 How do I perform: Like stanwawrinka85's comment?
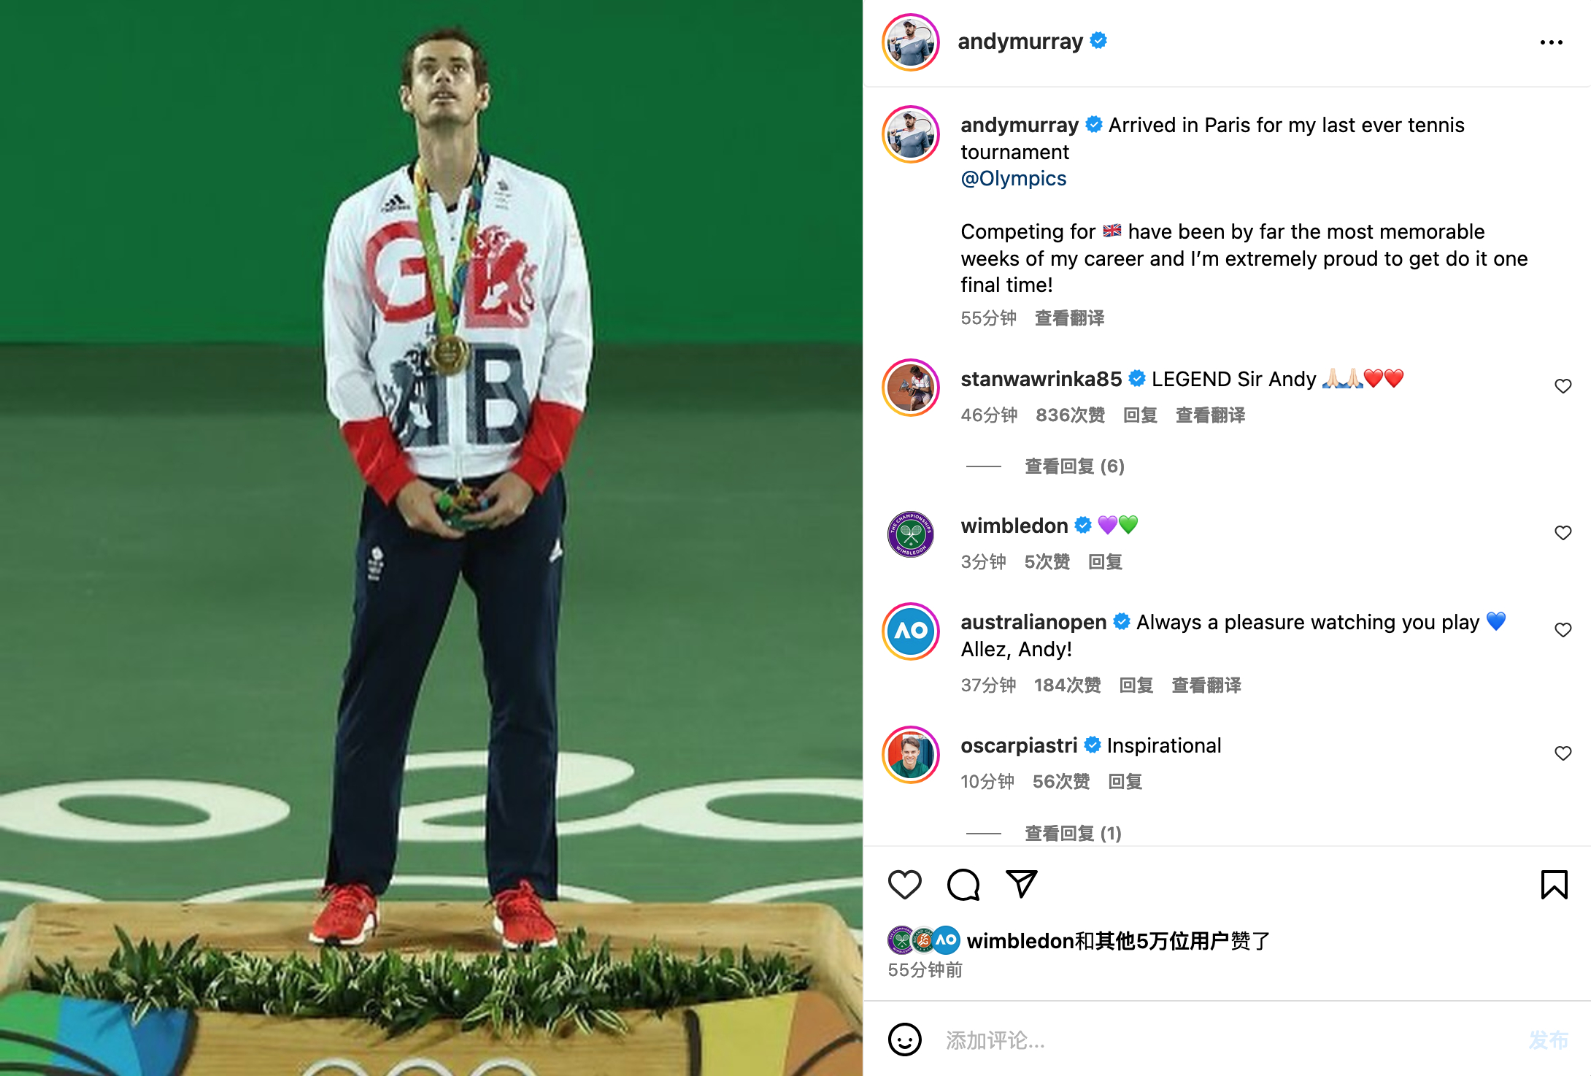(1563, 386)
